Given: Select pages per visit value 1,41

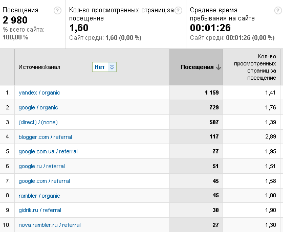Looking at the screenshot, I should 270,92.
